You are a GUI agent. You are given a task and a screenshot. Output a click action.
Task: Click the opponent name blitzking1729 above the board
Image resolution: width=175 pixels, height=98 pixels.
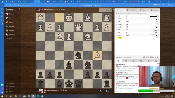[50, 9]
